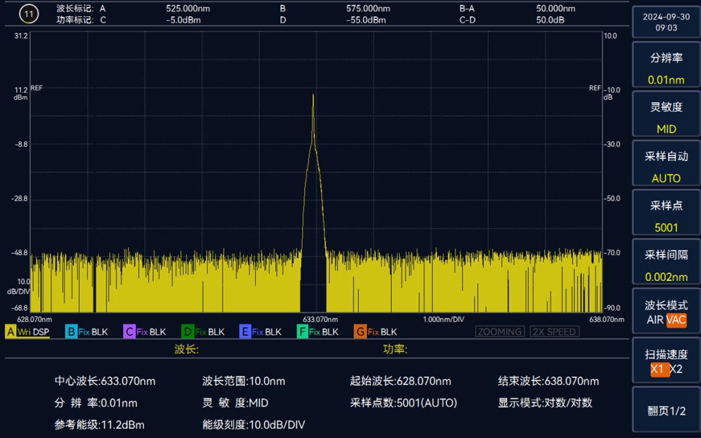
Task: Switch wavelength mode to VAC
Action: pos(676,320)
